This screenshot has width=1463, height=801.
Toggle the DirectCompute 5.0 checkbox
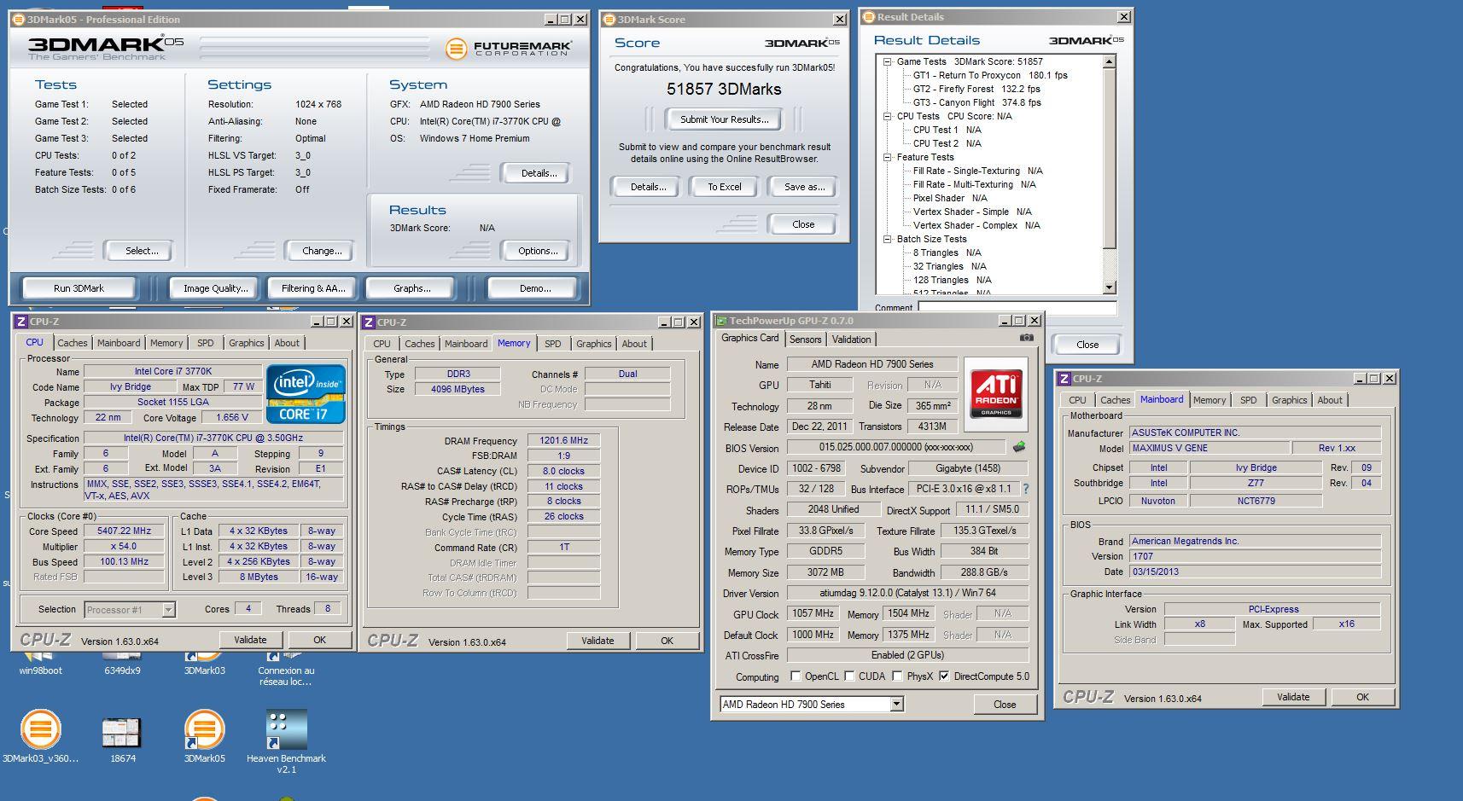944,676
